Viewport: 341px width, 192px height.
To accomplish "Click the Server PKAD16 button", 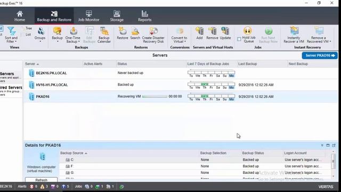I will pos(320,55).
